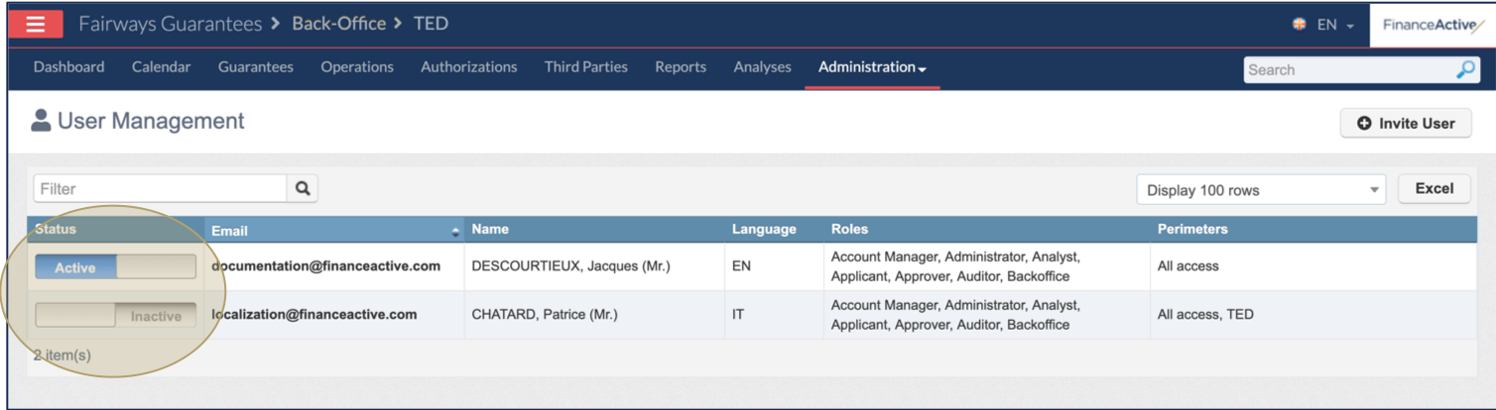Sort by the Name column header
This screenshot has width=1496, height=410.
pyautogui.click(x=594, y=230)
